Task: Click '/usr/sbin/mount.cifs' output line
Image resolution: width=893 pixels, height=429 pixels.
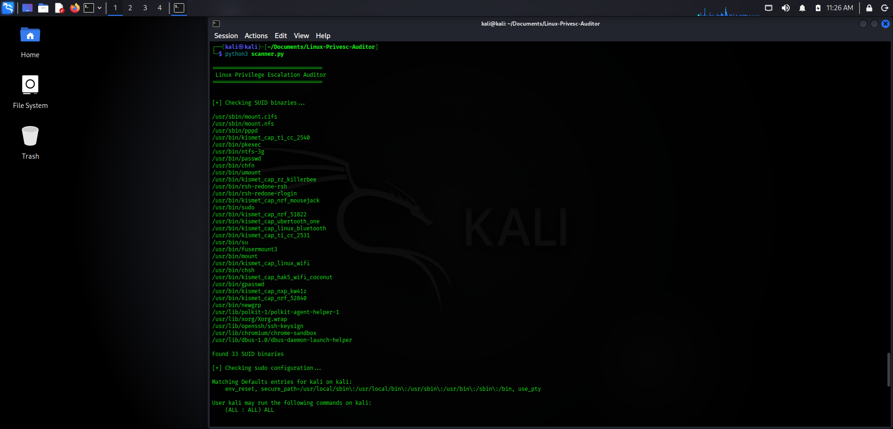Action: tap(245, 117)
